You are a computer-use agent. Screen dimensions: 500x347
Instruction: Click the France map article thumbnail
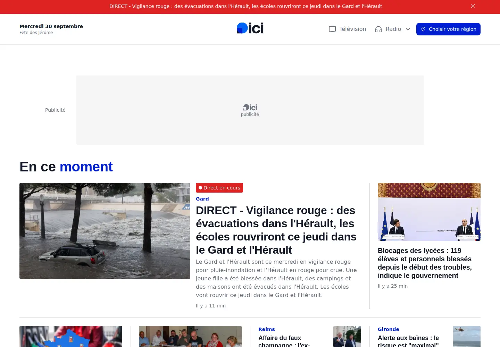coord(71,336)
